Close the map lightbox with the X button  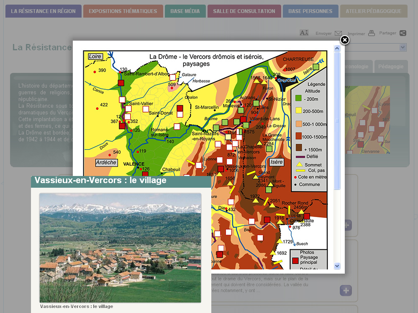tap(345, 40)
